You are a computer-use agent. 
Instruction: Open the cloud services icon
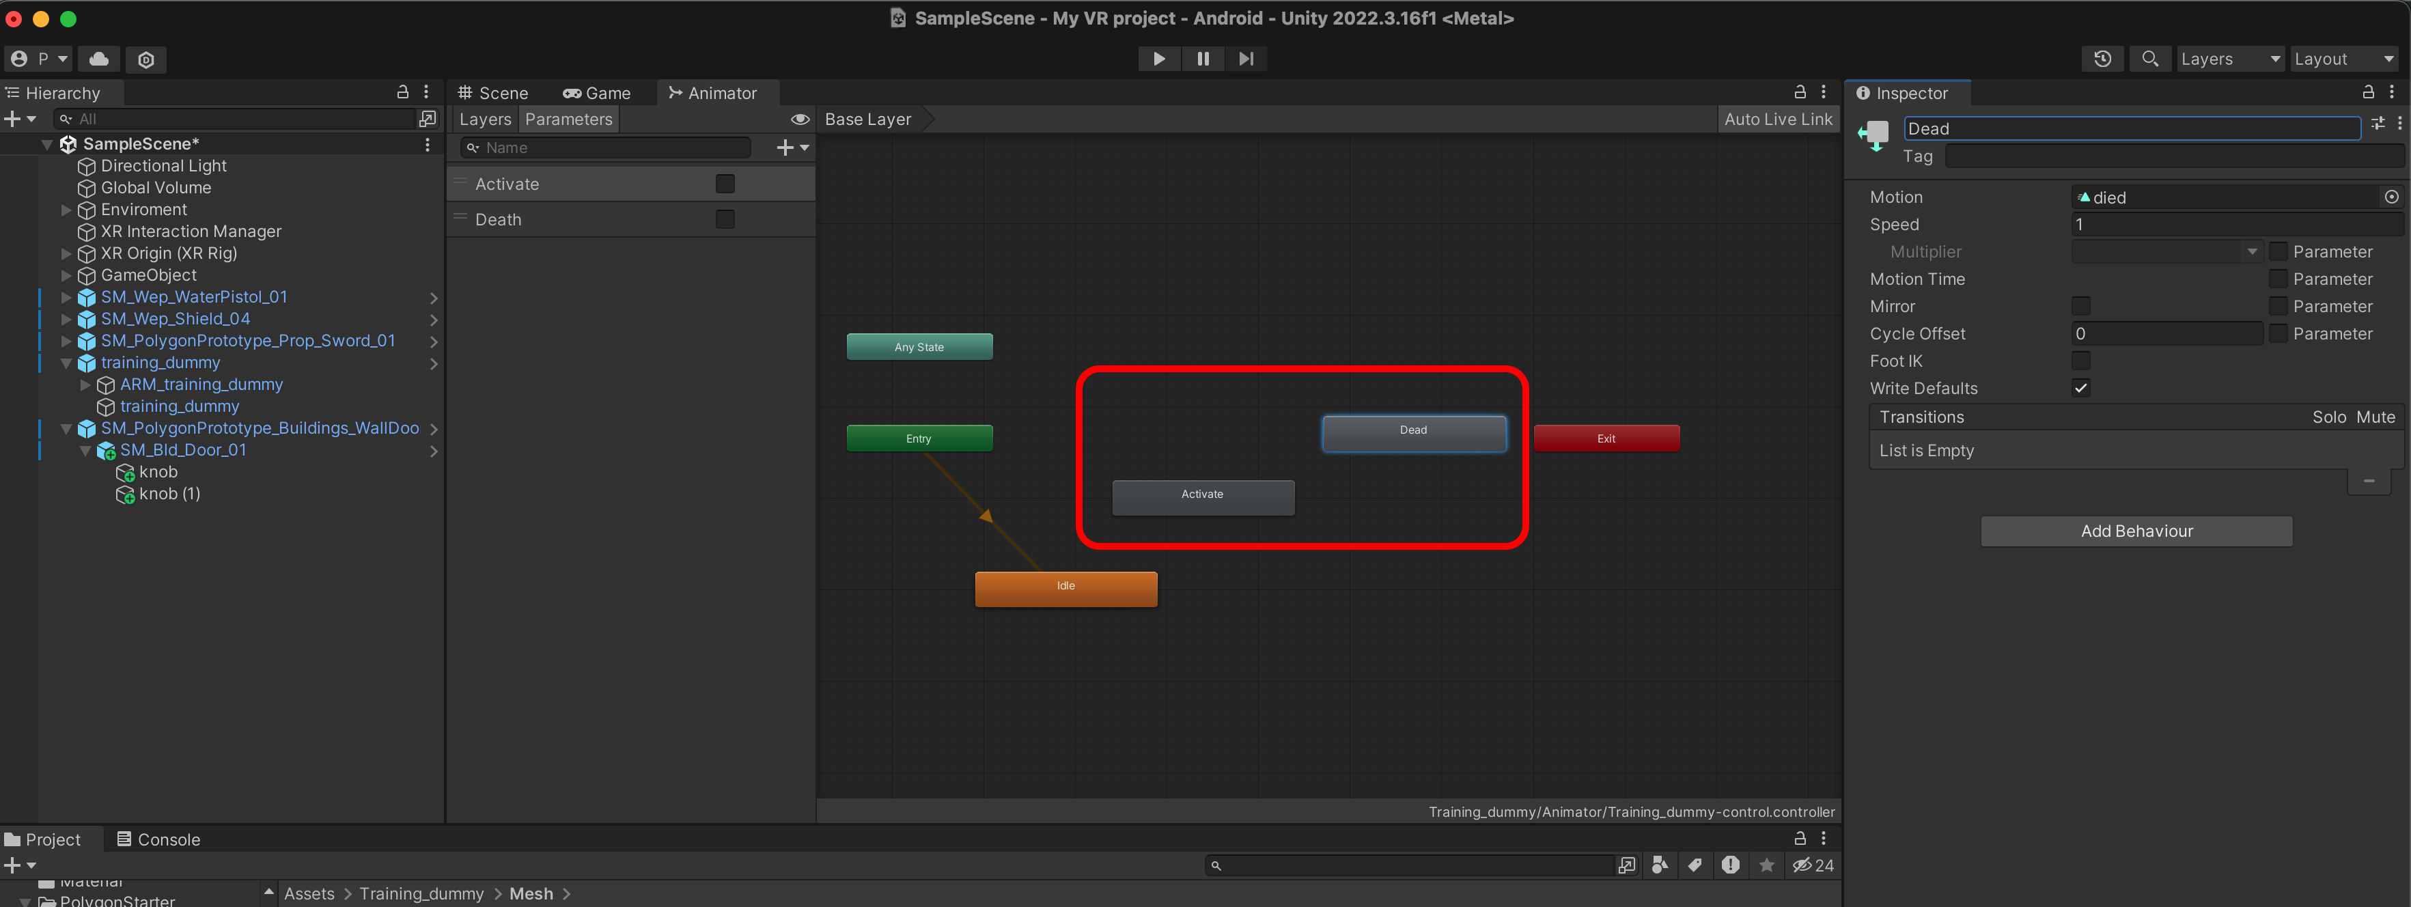(98, 59)
